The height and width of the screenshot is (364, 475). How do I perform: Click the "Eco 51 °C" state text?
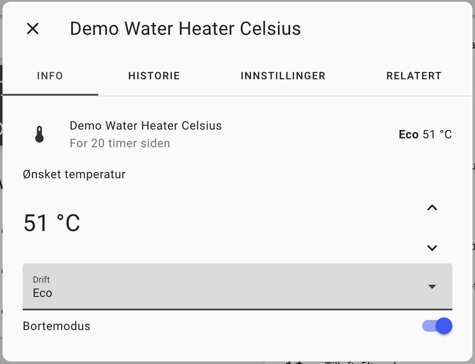[425, 134]
